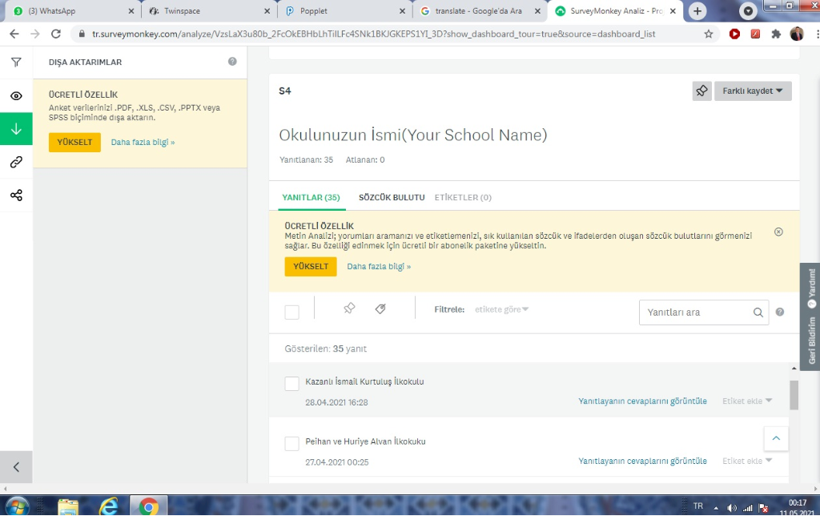Open the share data sidebar icon
The height and width of the screenshot is (516, 820).
coord(16,196)
